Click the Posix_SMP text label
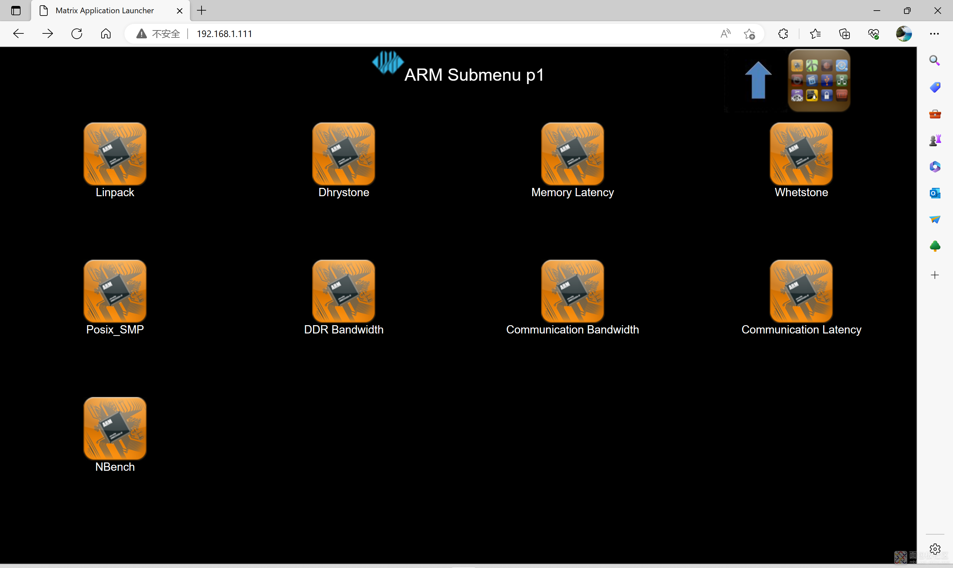This screenshot has height=568, width=953. click(115, 329)
